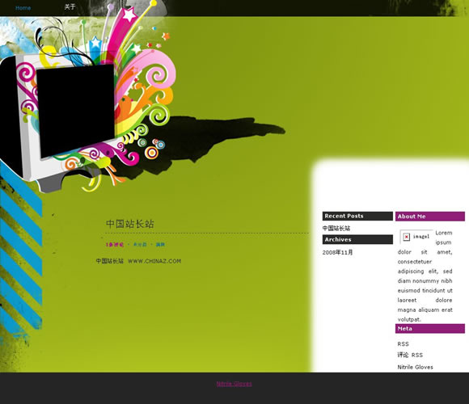Image resolution: width=469 pixels, height=404 pixels.
Task: Click the About Me sidebar heading
Action: tap(430, 217)
